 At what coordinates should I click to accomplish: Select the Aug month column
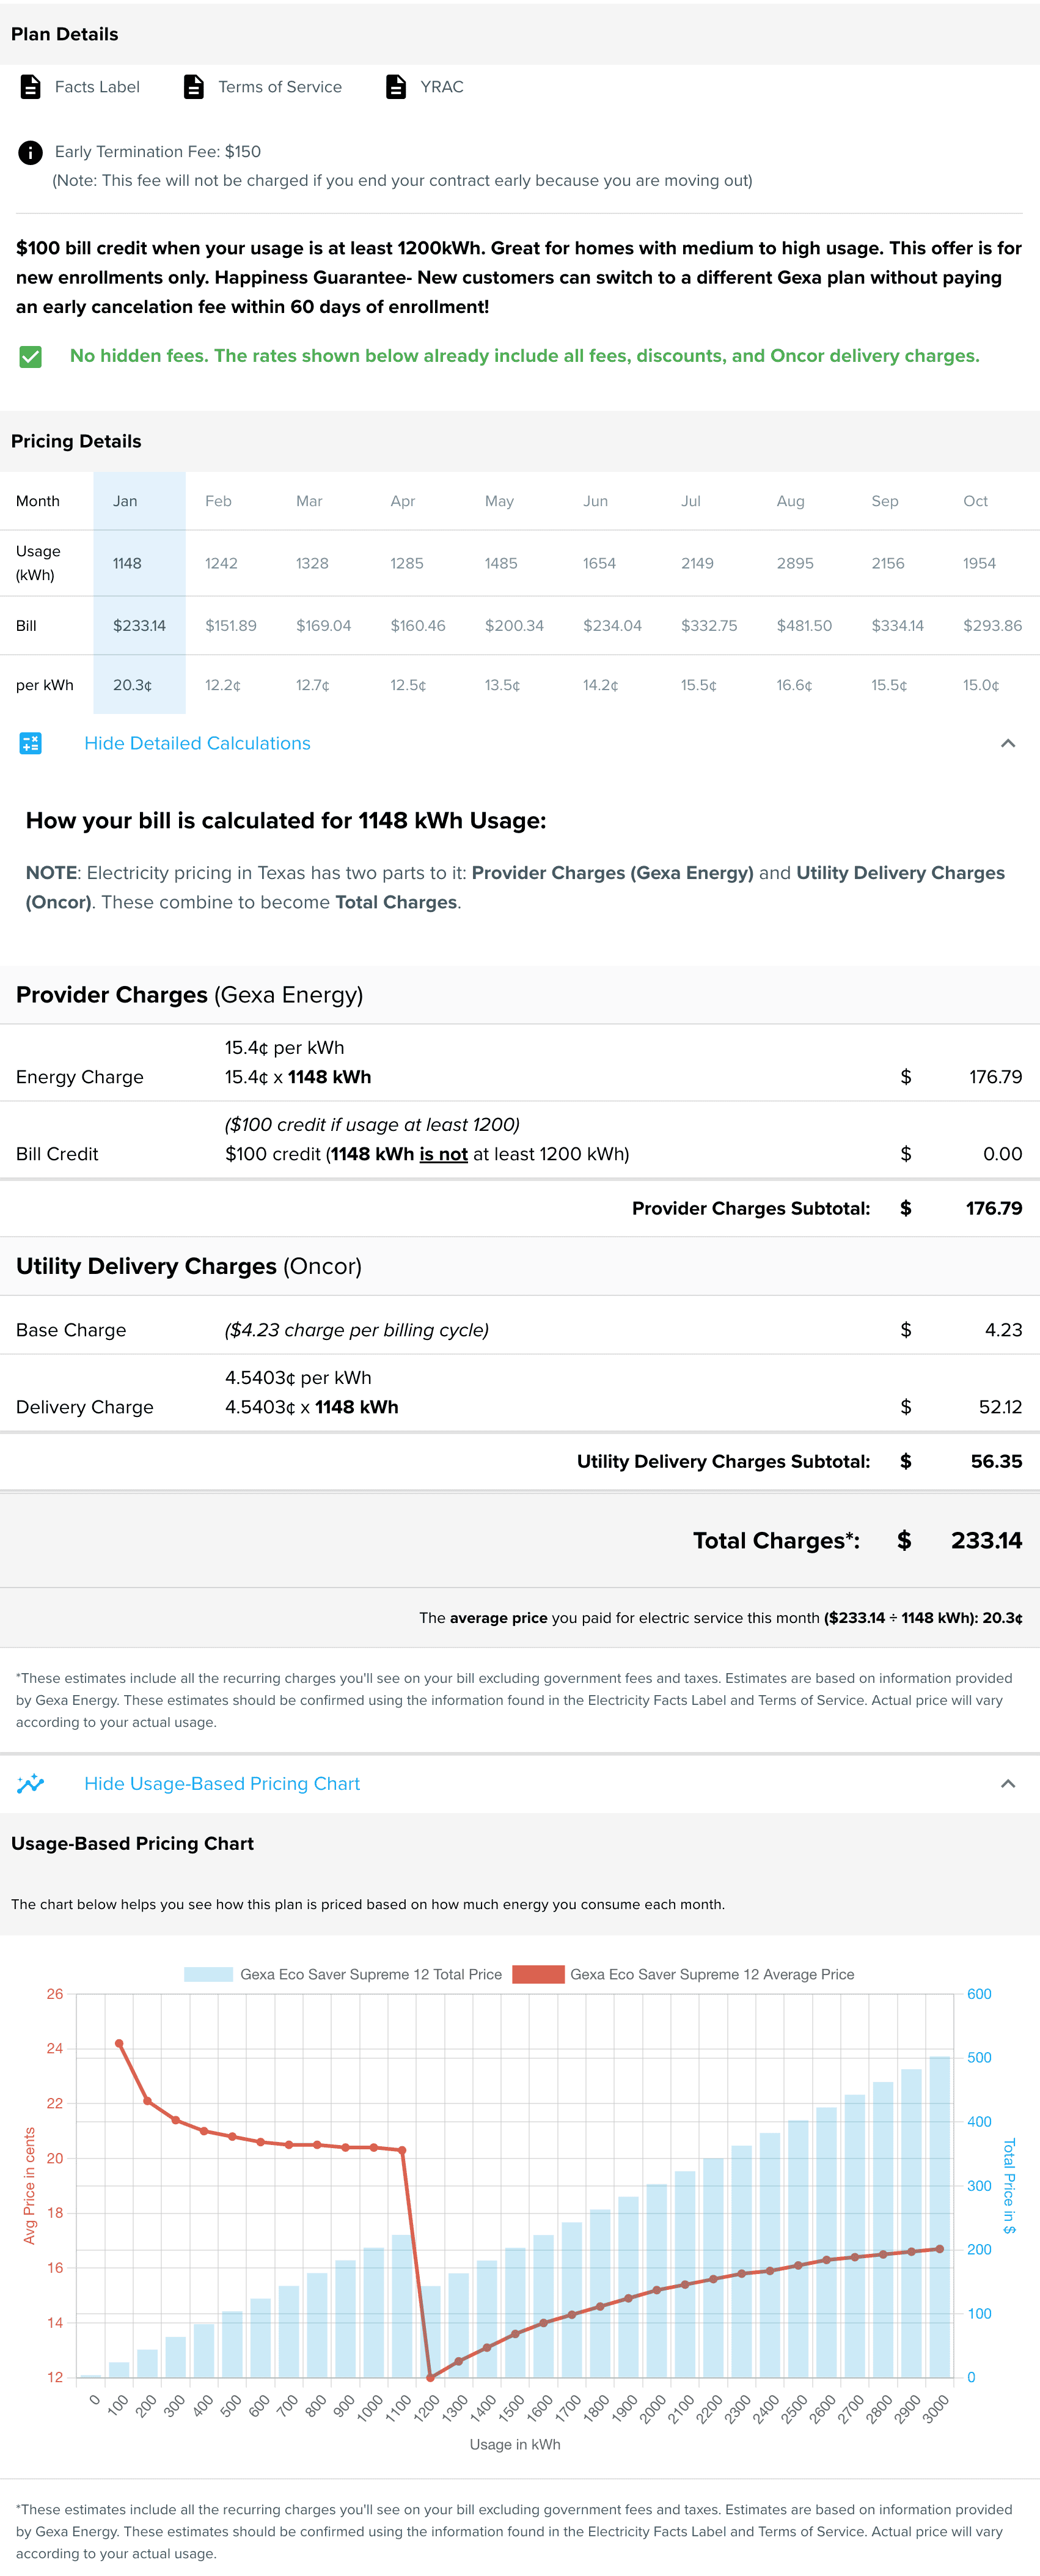pos(790,501)
